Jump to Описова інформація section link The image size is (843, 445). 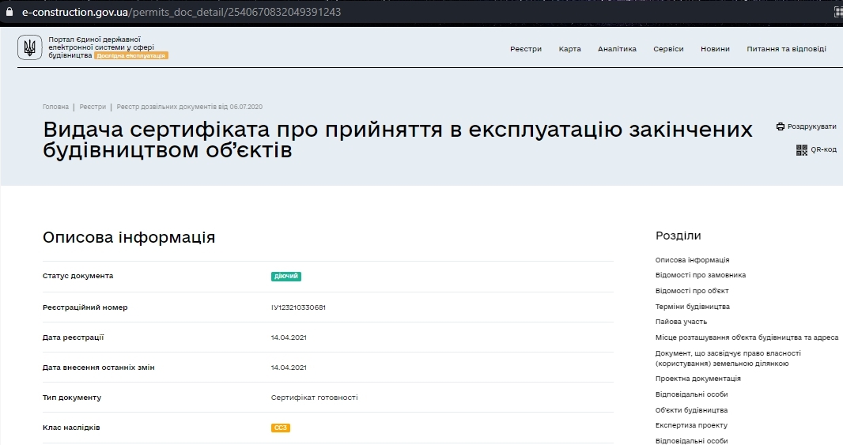tap(692, 260)
